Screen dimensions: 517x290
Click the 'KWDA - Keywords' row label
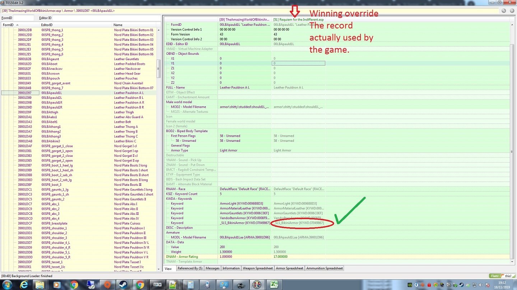[179, 199]
